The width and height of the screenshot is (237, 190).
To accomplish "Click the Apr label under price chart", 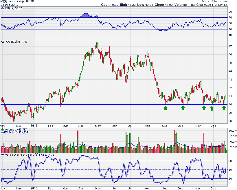I will (x=81, y=126).
